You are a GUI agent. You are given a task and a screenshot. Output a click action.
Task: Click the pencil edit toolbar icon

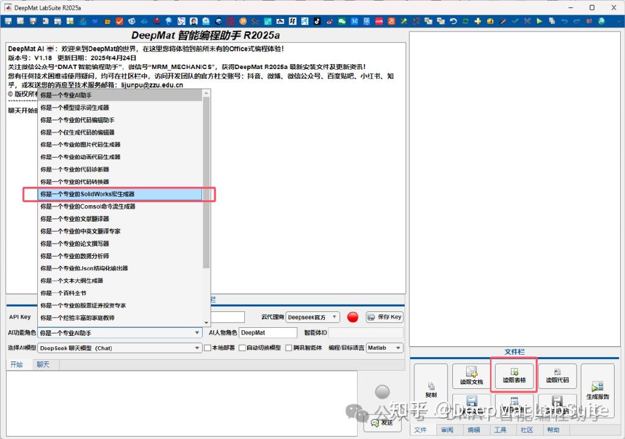[503, 21]
